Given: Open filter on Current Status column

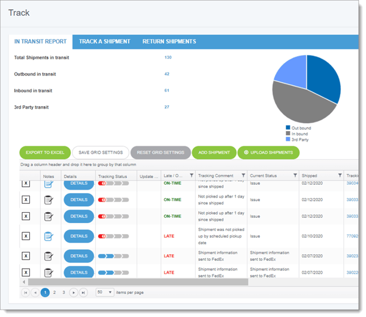Looking at the screenshot, I should click(295, 176).
